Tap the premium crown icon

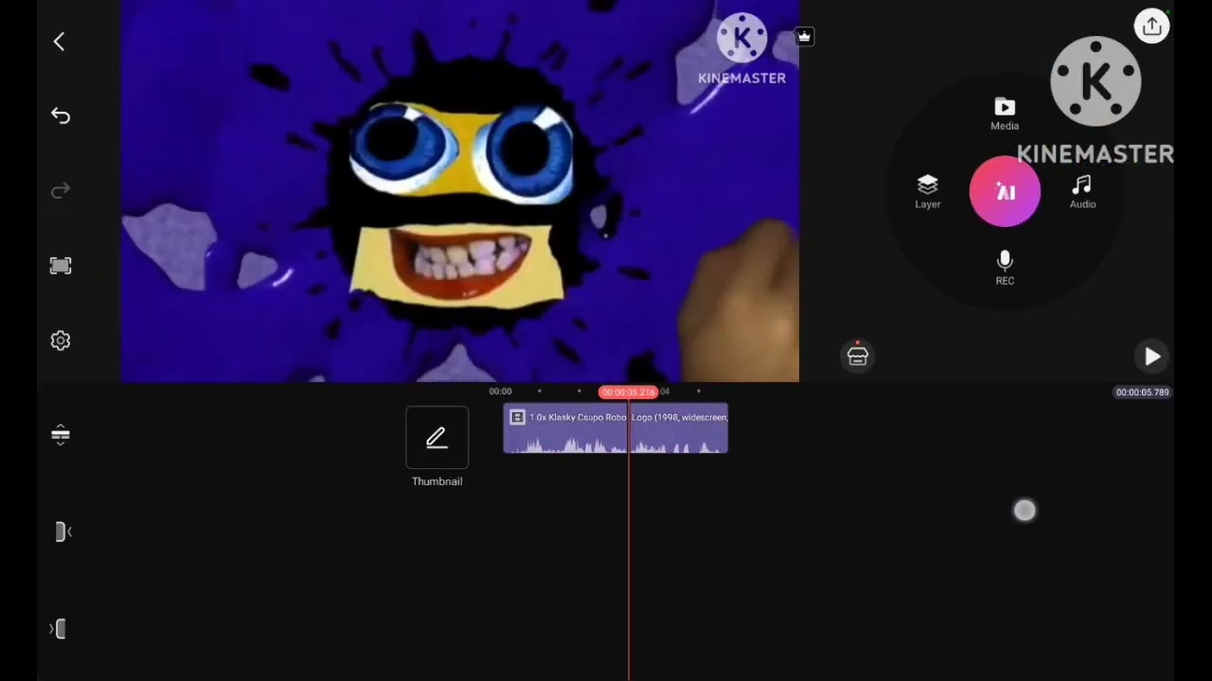click(804, 37)
